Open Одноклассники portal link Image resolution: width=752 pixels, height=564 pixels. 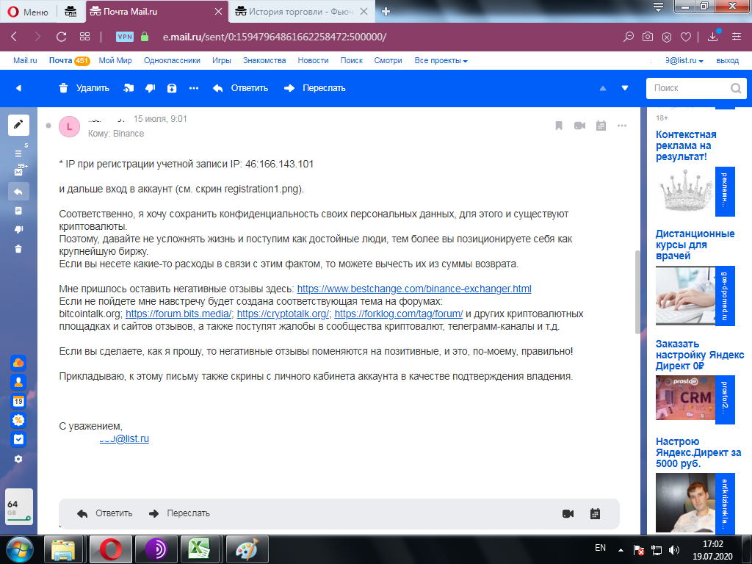pos(172,60)
